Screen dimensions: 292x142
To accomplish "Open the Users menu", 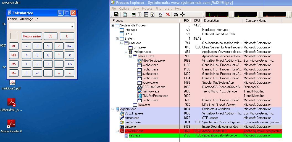I will [168, 9].
